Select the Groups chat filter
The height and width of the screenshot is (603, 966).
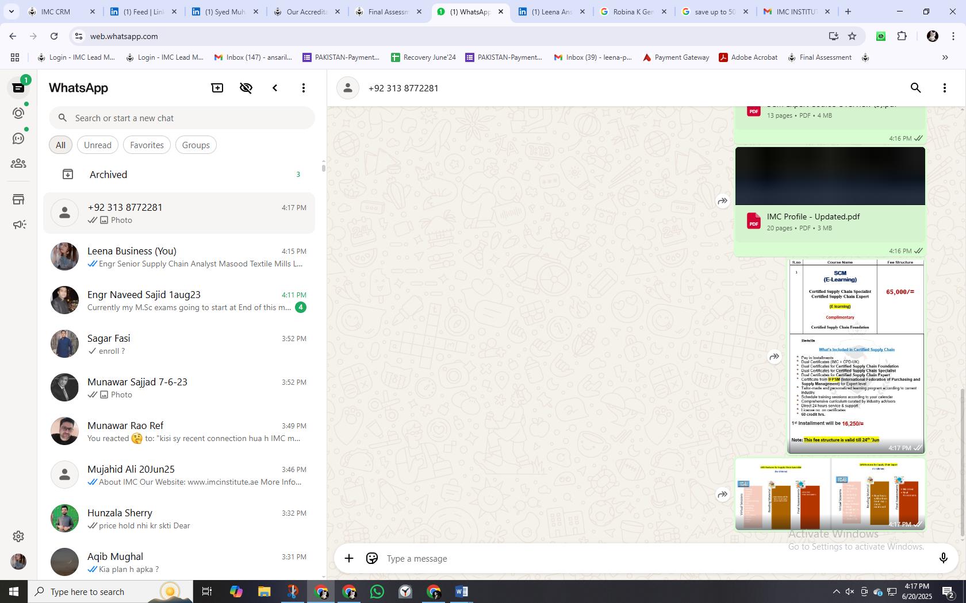[x=196, y=145]
